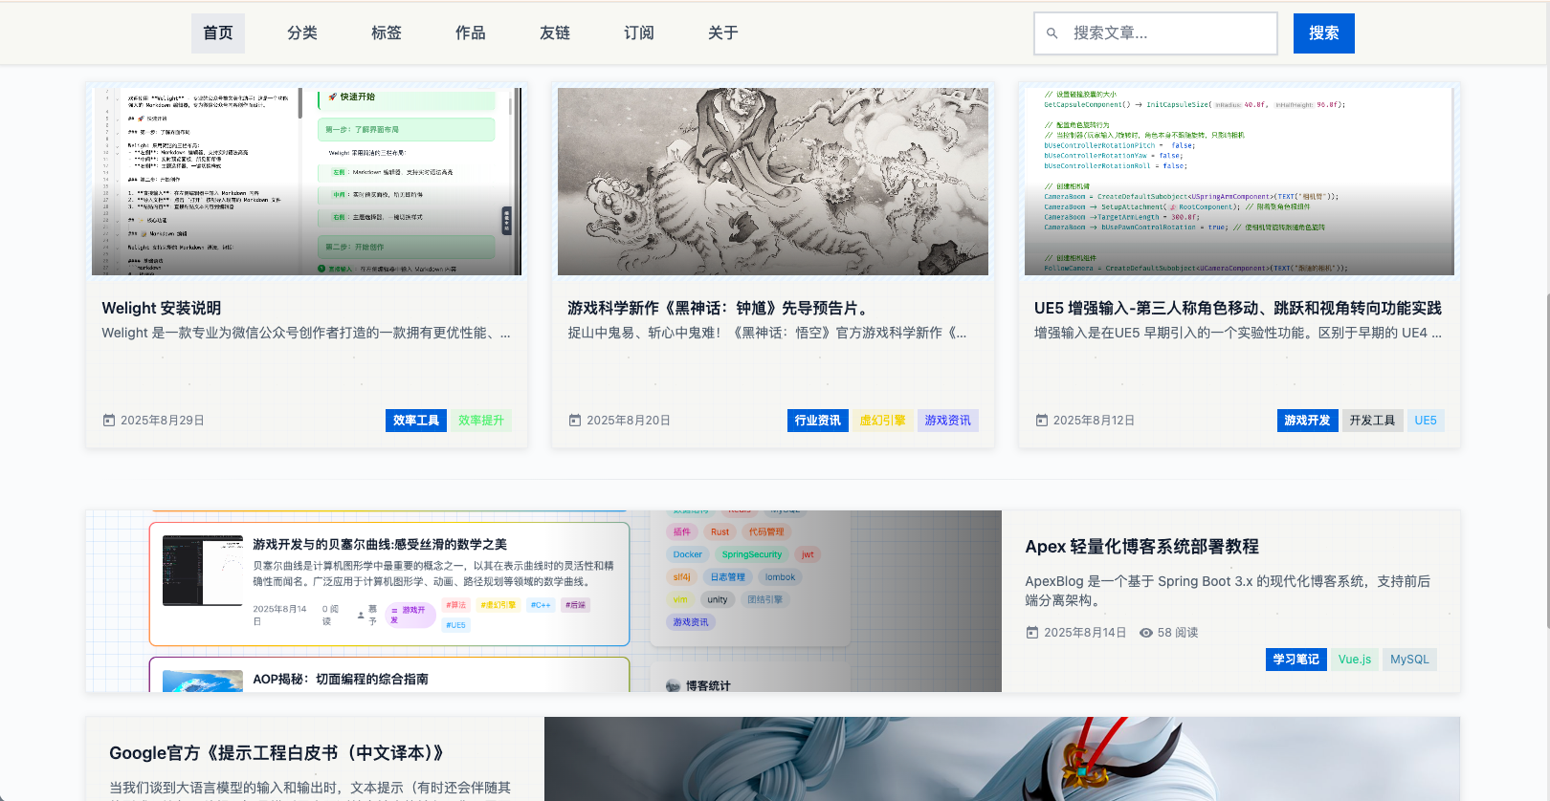Select the yellow 虚幻引擎 tag
Viewport: 1550px width, 801px height.
pyautogui.click(x=882, y=421)
